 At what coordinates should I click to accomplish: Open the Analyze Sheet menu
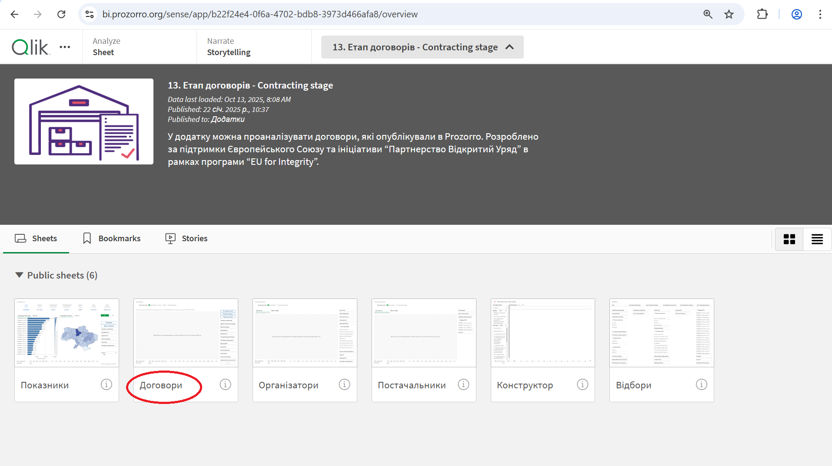coord(106,47)
